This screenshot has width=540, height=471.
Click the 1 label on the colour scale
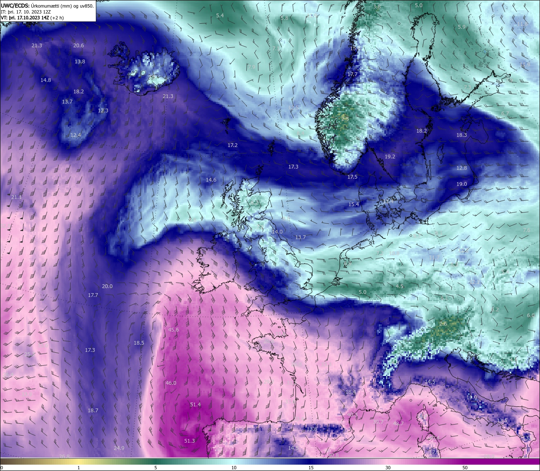coord(78,468)
